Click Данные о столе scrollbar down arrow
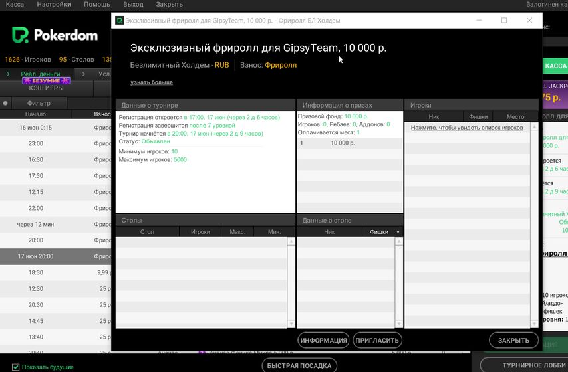 399,324
